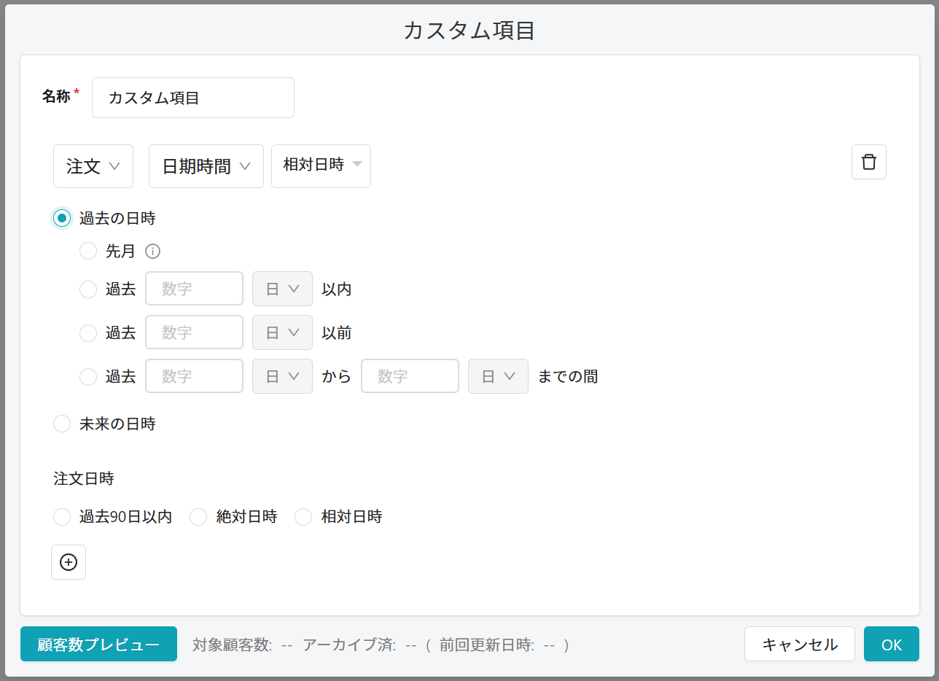Click the 名称 name input field

tap(192, 97)
